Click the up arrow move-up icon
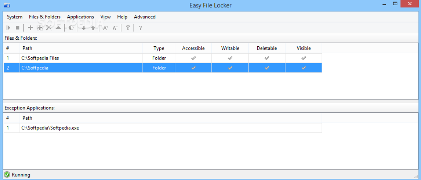The width and height of the screenshot is (421, 180). tap(93, 28)
